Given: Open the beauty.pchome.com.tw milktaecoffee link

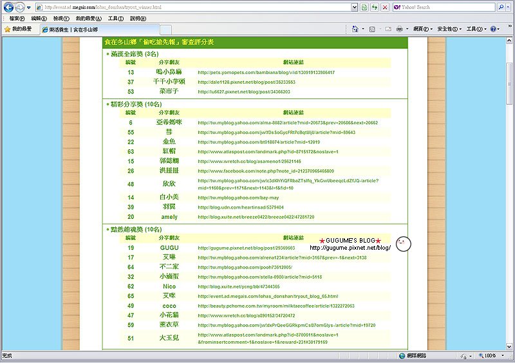Looking at the screenshot, I should pos(276,306).
